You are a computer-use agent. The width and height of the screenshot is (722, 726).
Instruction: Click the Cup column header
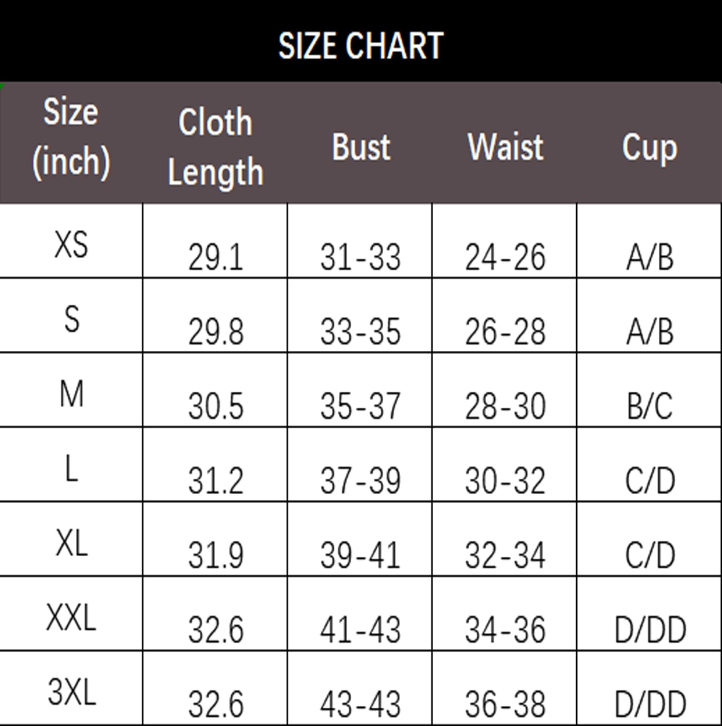(649, 148)
